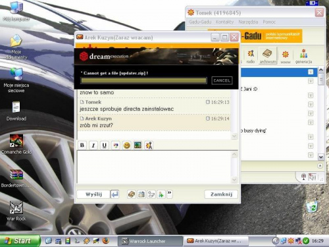Toggle bold formatting in chat window
Image resolution: width=329 pixels, height=247 pixels.
82,145
